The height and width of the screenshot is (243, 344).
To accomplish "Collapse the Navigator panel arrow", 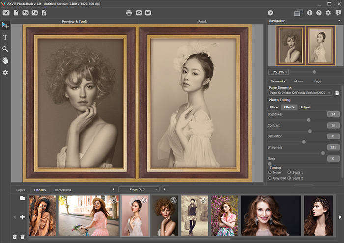I will point(339,21).
